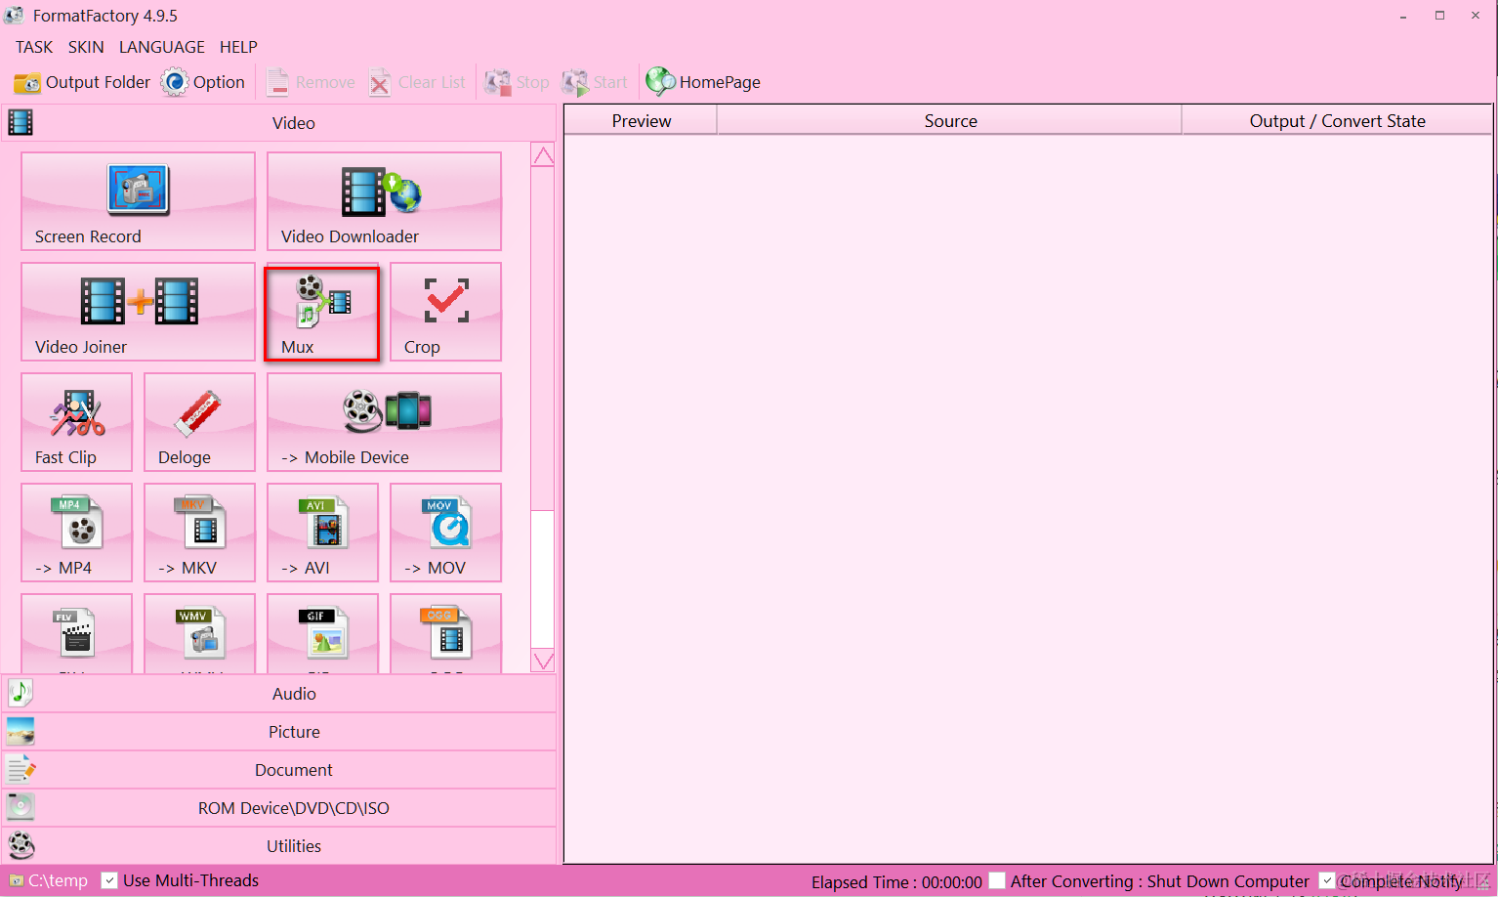This screenshot has height=897, width=1498.
Task: Choose the -> MP4 converter
Action: click(x=76, y=533)
